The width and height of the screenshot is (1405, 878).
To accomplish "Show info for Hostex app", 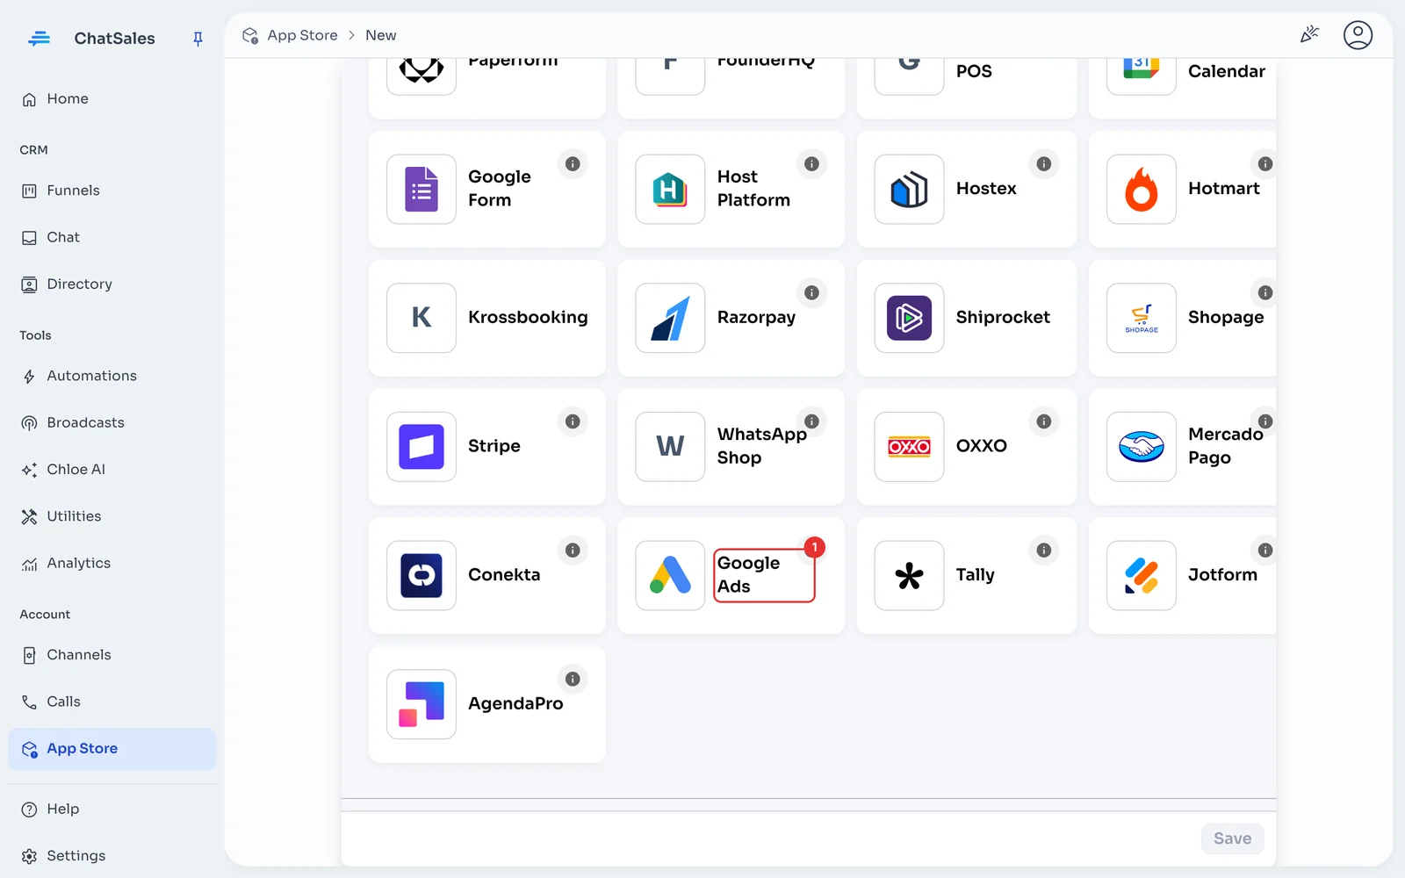I will click(1043, 164).
